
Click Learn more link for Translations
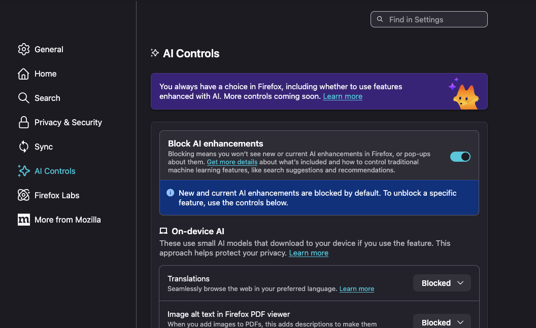coord(357,289)
